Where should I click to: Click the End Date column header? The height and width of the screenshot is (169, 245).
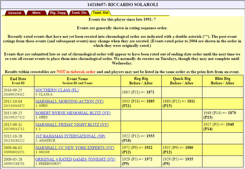18,81
